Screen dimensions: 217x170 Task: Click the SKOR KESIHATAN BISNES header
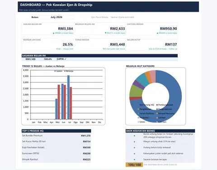[160, 131]
